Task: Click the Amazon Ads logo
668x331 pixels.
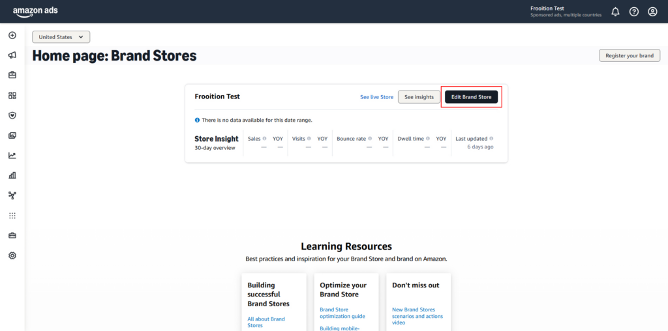Action: pyautogui.click(x=34, y=12)
